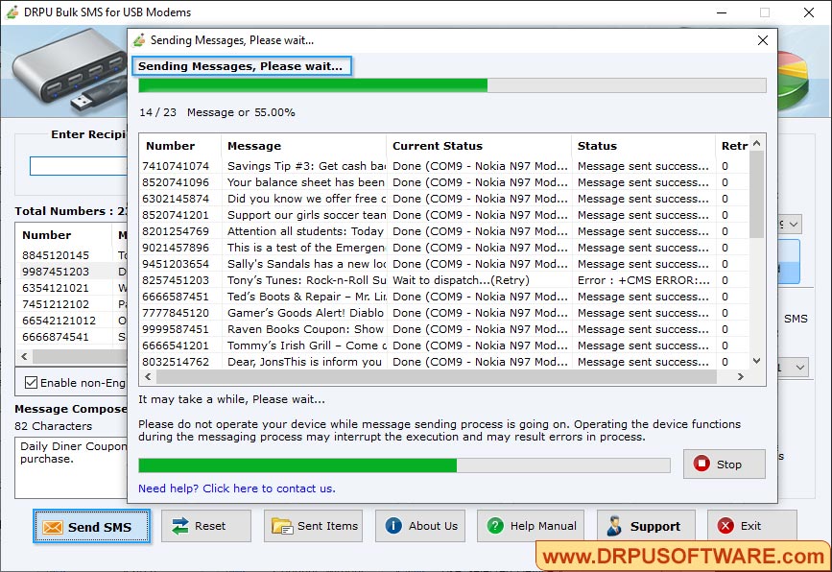The image size is (832, 572).
Task: Click the Enter Recipient number input field
Action: 79,166
